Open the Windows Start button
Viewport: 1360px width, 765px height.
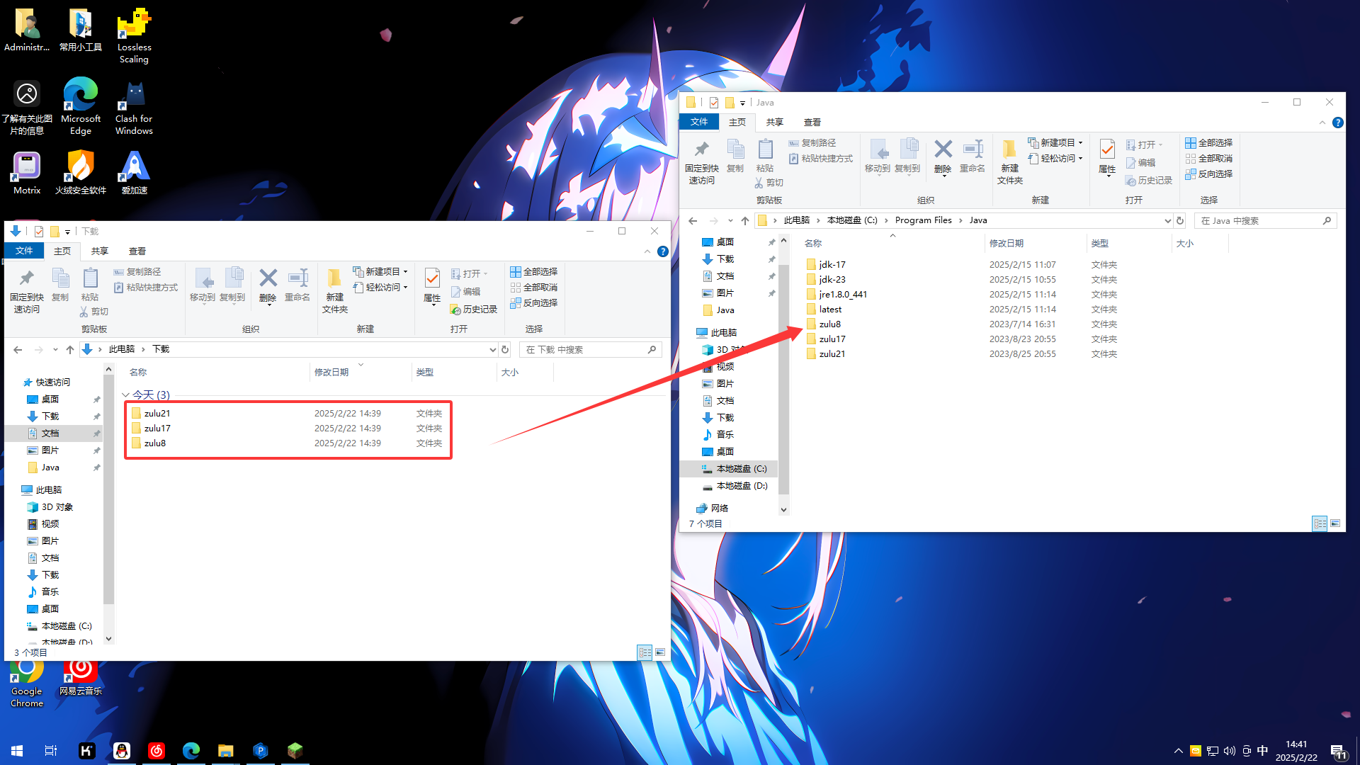tap(17, 750)
